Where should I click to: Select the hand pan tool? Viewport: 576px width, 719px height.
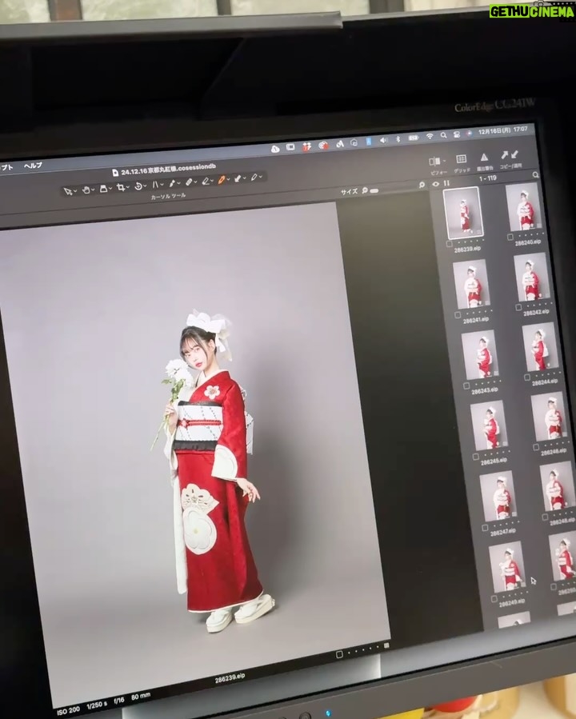click(x=86, y=190)
